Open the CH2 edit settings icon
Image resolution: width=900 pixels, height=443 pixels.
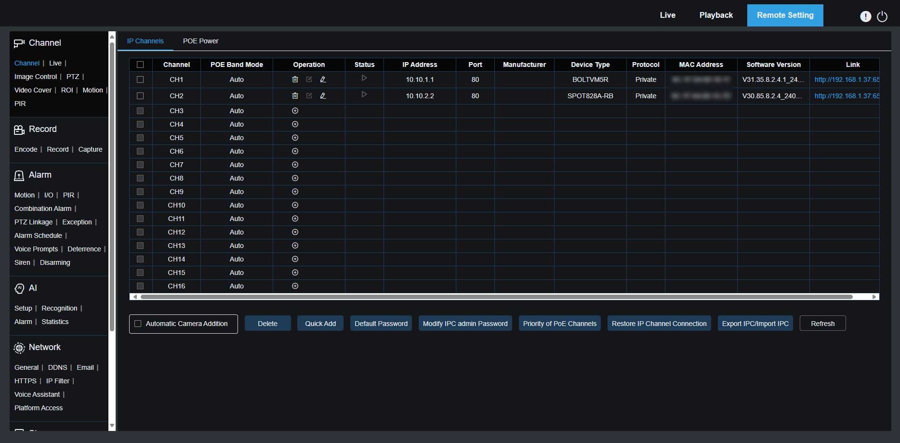(x=309, y=96)
